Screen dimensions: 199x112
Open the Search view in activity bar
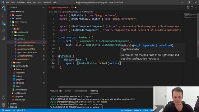tap(3, 16)
